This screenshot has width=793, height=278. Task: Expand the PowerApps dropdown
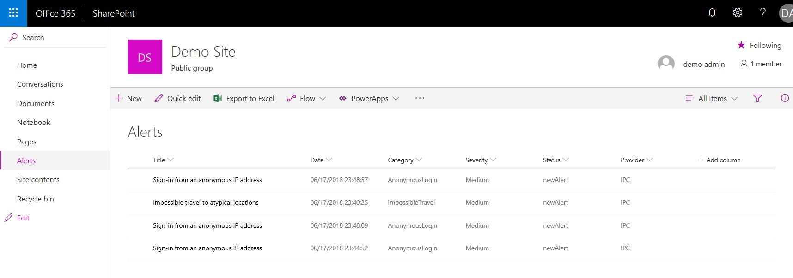click(369, 98)
